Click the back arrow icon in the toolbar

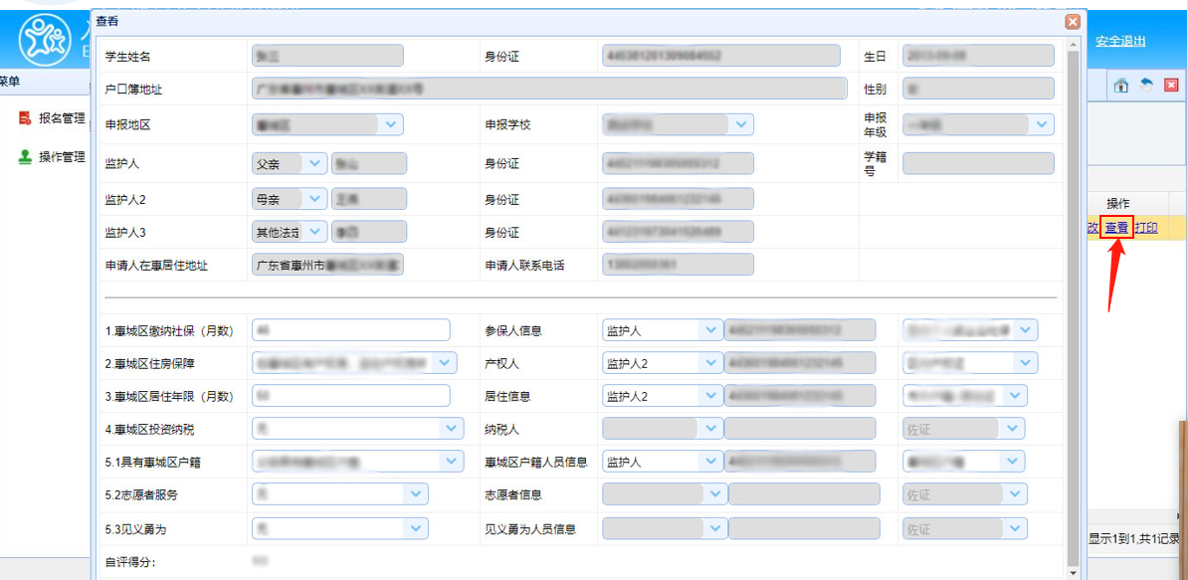pos(1146,86)
